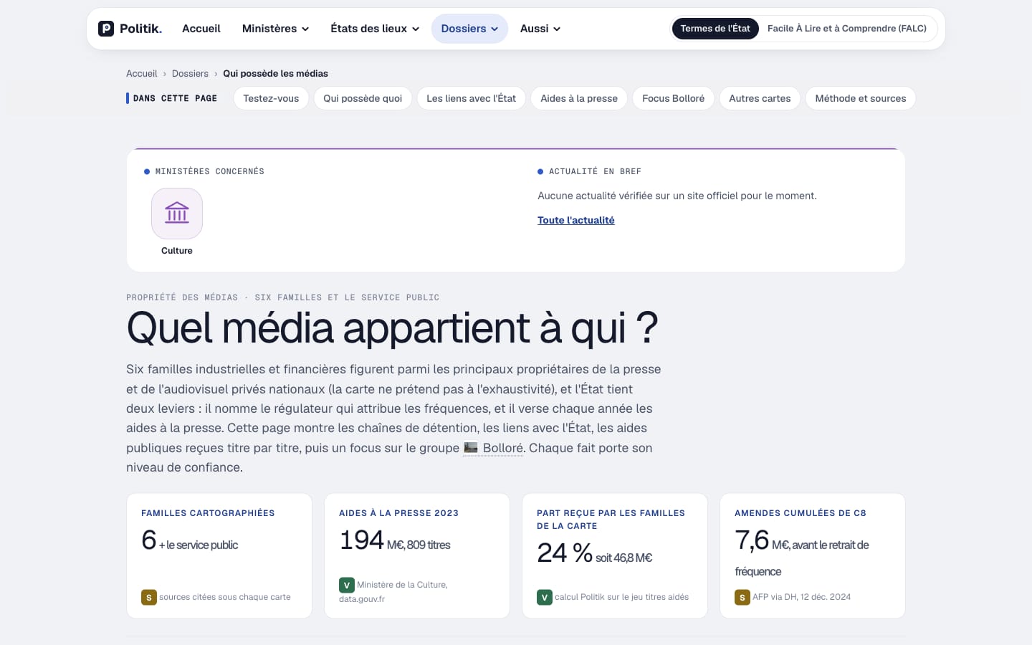Click the Dans cette page label

pyautogui.click(x=175, y=98)
